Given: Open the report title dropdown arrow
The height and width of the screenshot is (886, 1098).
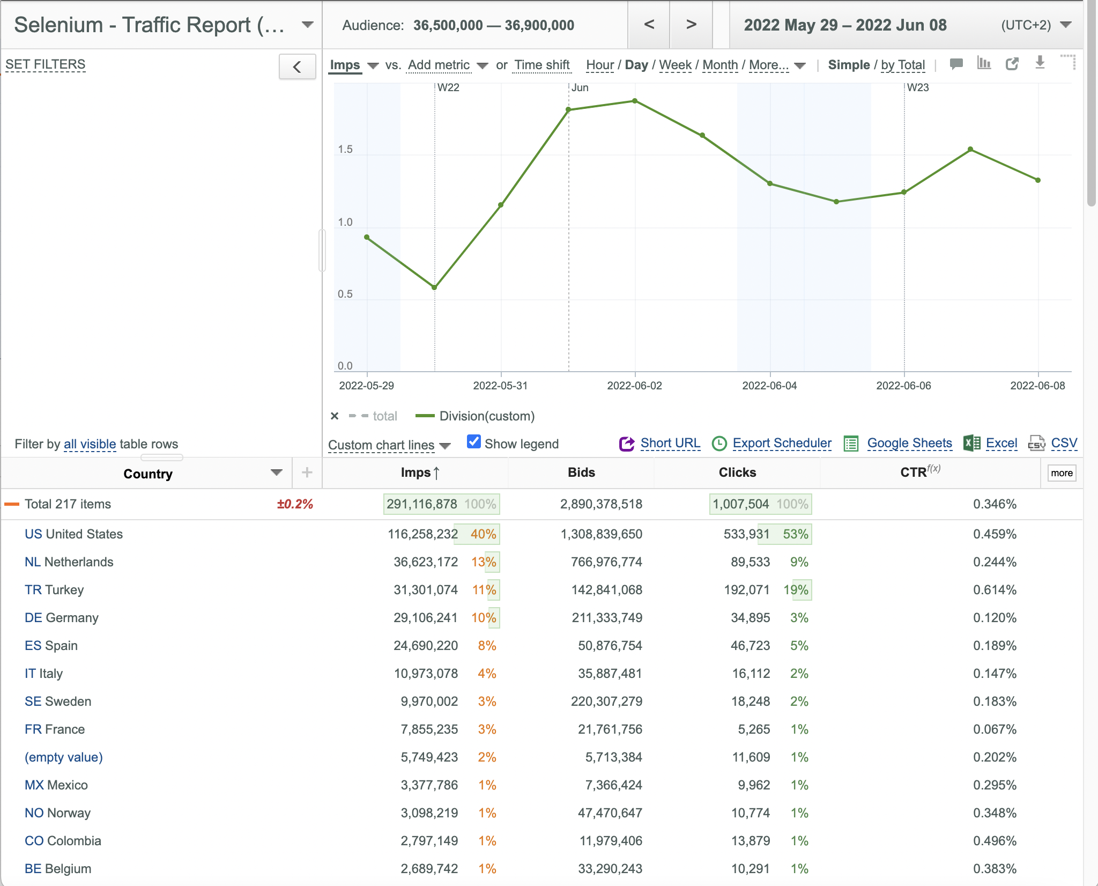Looking at the screenshot, I should tap(308, 25).
